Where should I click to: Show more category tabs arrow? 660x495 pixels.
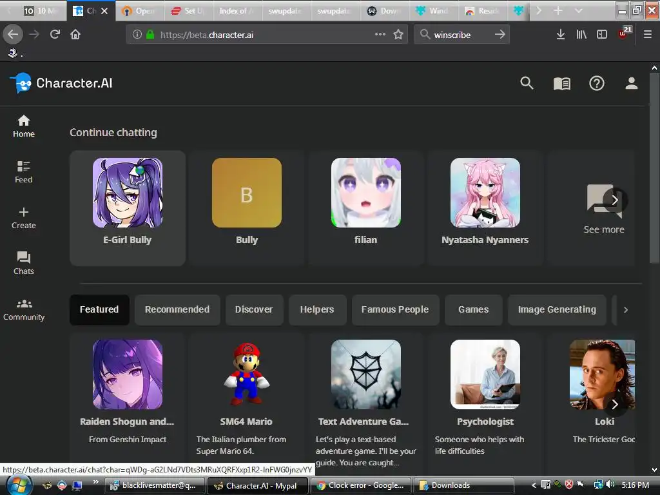(625, 310)
